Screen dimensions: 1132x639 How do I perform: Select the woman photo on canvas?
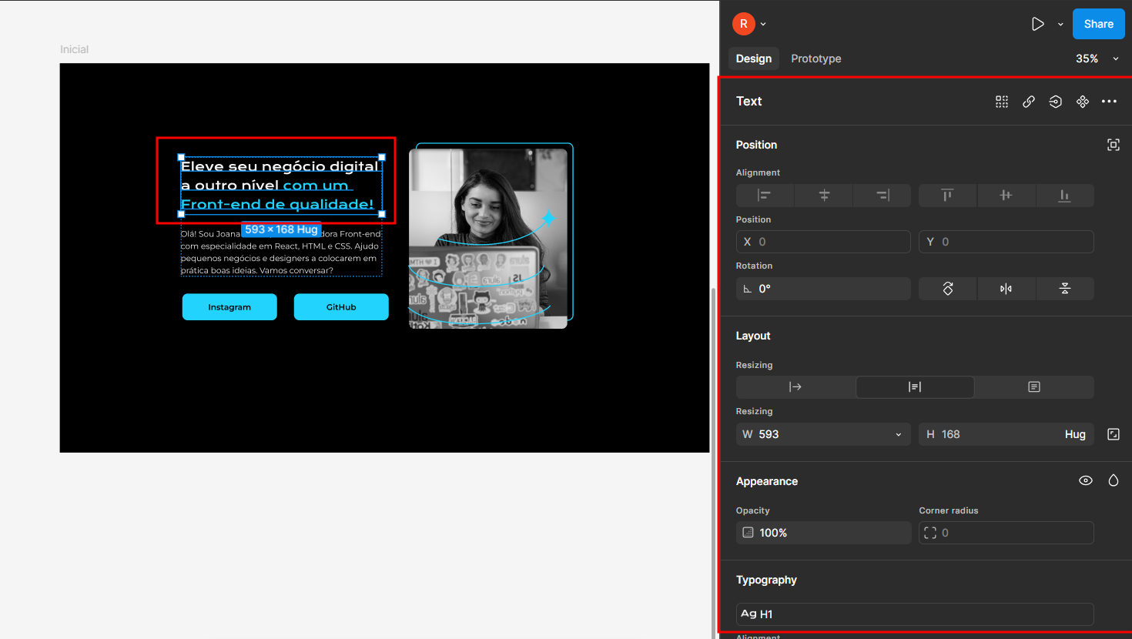pyautogui.click(x=488, y=239)
